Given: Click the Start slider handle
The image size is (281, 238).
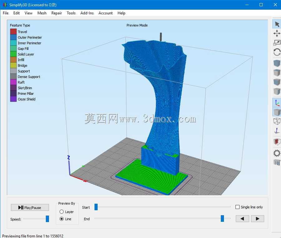Looking at the screenshot, I should pos(96,207).
